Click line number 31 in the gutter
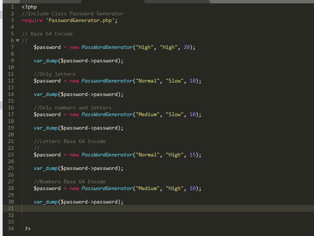314x236 pixels. pyautogui.click(x=11, y=208)
